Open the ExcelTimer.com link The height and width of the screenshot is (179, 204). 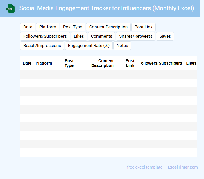[x=183, y=167]
